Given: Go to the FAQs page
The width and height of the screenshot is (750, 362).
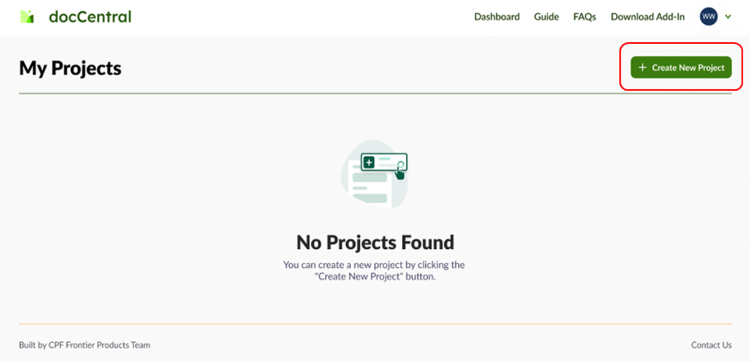Looking at the screenshot, I should pos(585,17).
